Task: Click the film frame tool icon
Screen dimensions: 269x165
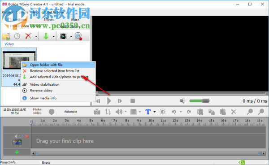Action: click(134, 112)
